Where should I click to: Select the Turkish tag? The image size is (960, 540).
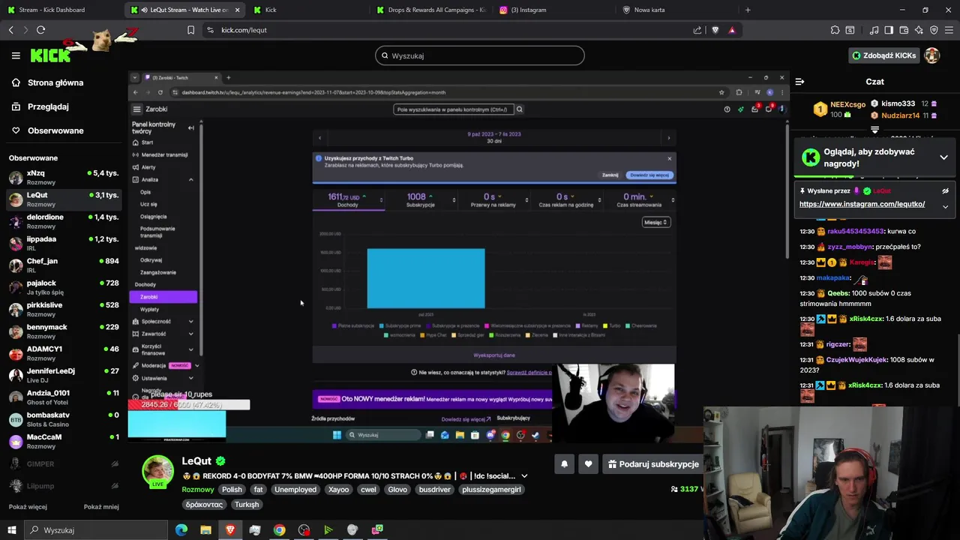tap(247, 505)
